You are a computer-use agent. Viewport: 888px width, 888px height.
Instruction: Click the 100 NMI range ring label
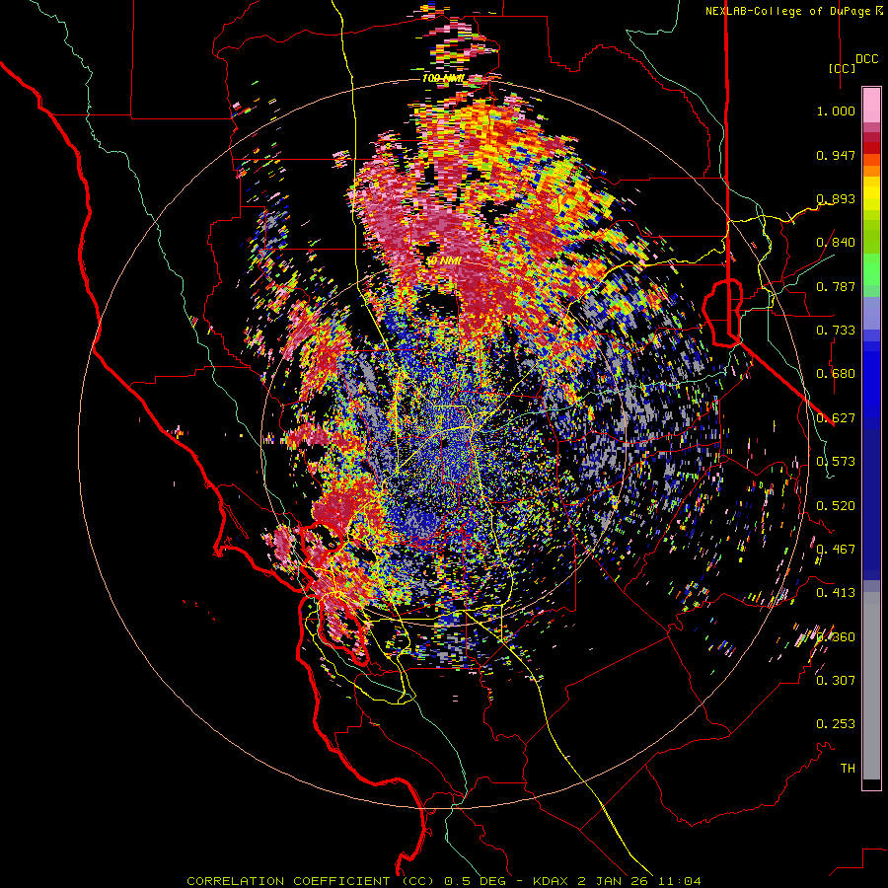pos(443,78)
